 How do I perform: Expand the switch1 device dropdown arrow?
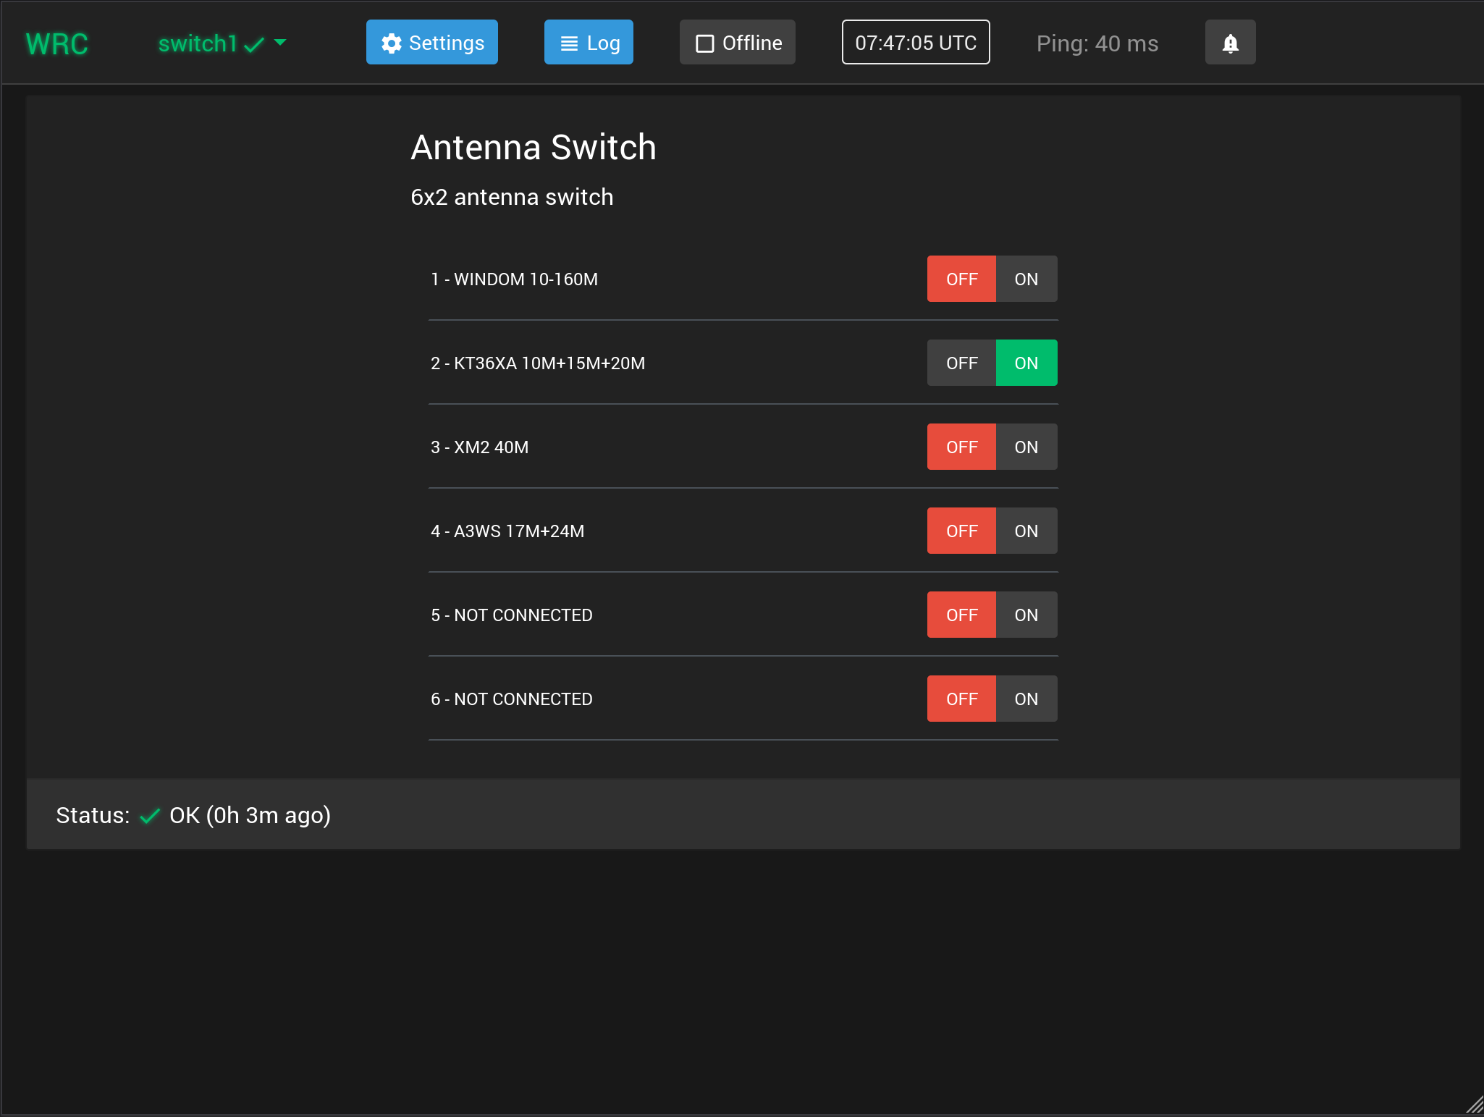(x=281, y=43)
